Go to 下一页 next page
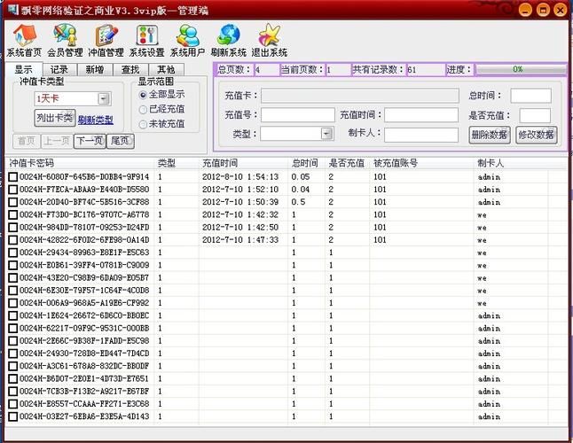The height and width of the screenshot is (443, 573). click(x=90, y=141)
